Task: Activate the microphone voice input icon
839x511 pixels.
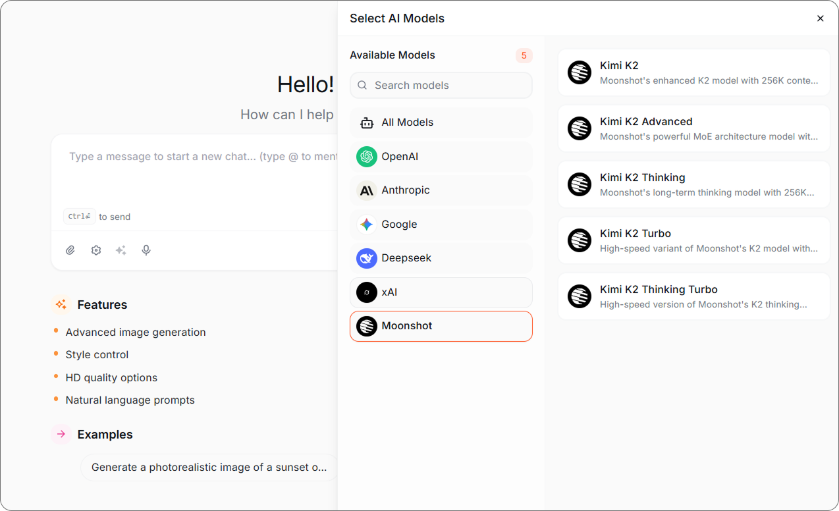Action: (146, 250)
